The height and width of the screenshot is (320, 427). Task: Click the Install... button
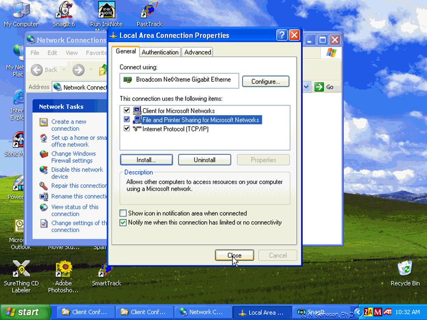tap(146, 160)
